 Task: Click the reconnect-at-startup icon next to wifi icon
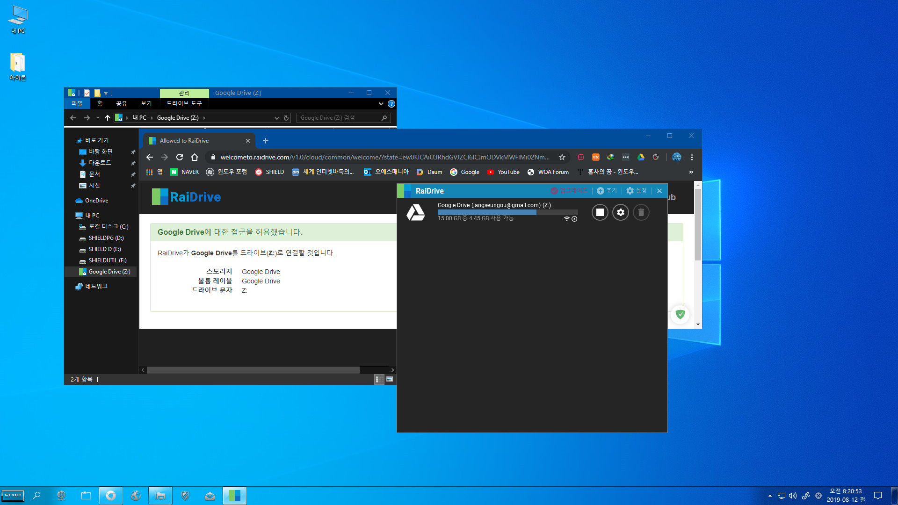[574, 219]
